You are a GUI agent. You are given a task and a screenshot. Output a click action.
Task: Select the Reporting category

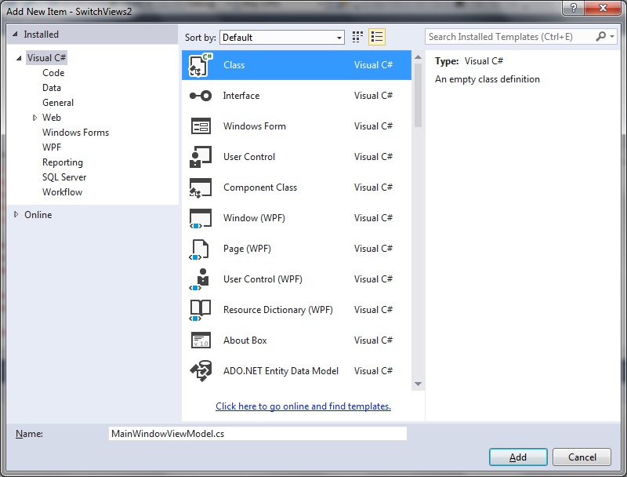coord(63,162)
